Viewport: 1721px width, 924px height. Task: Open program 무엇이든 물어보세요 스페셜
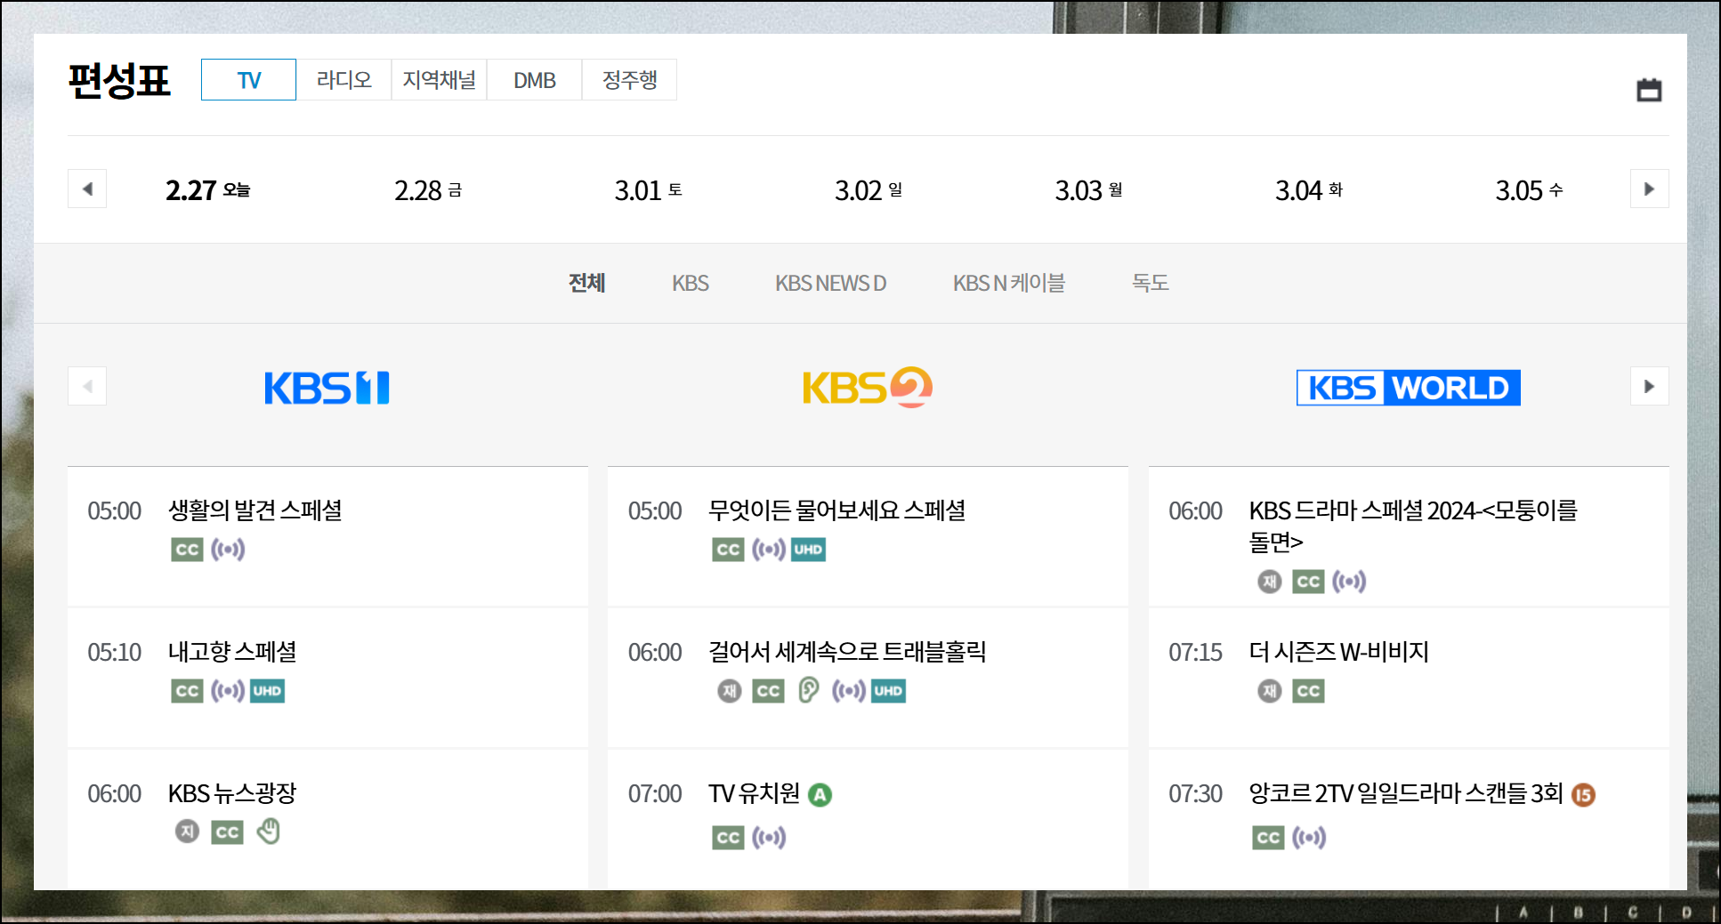(x=837, y=510)
